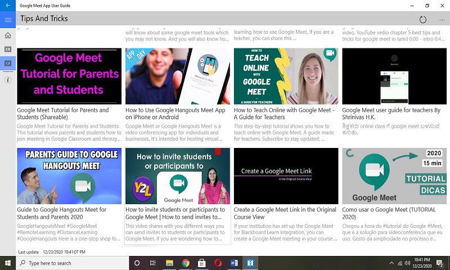Open How to invite students thumbnail
This screenshot has width=450, height=270.
178,176
